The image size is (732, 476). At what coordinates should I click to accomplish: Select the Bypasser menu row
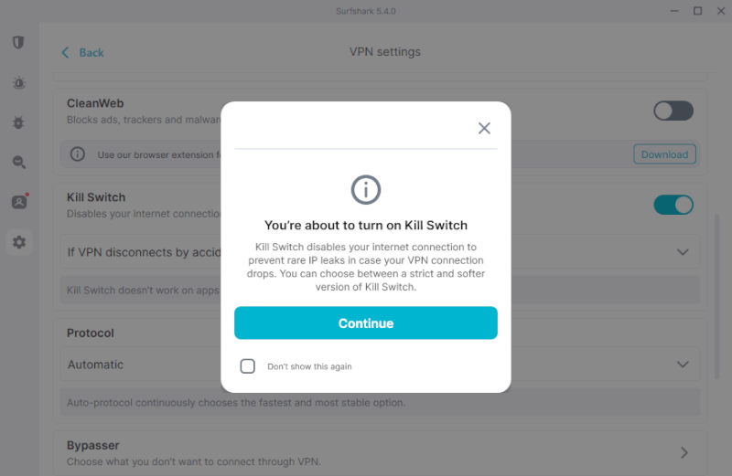[380, 452]
